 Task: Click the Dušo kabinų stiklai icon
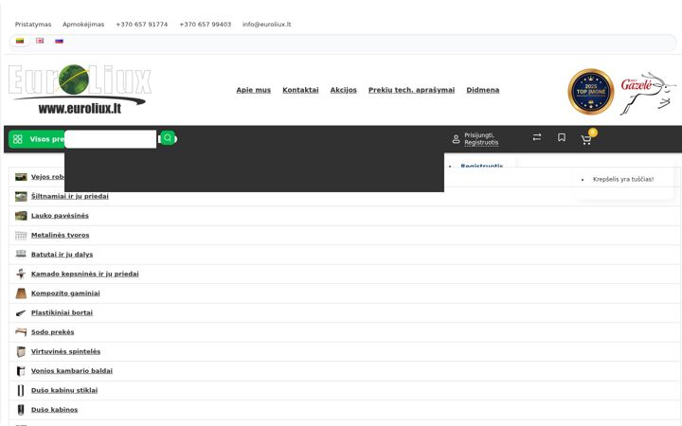(21, 390)
